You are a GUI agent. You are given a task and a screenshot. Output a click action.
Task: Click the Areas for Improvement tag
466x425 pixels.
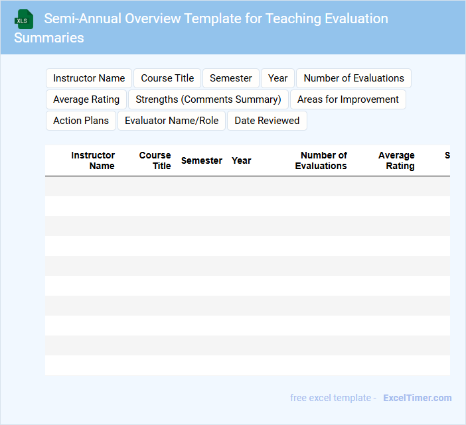[348, 99]
